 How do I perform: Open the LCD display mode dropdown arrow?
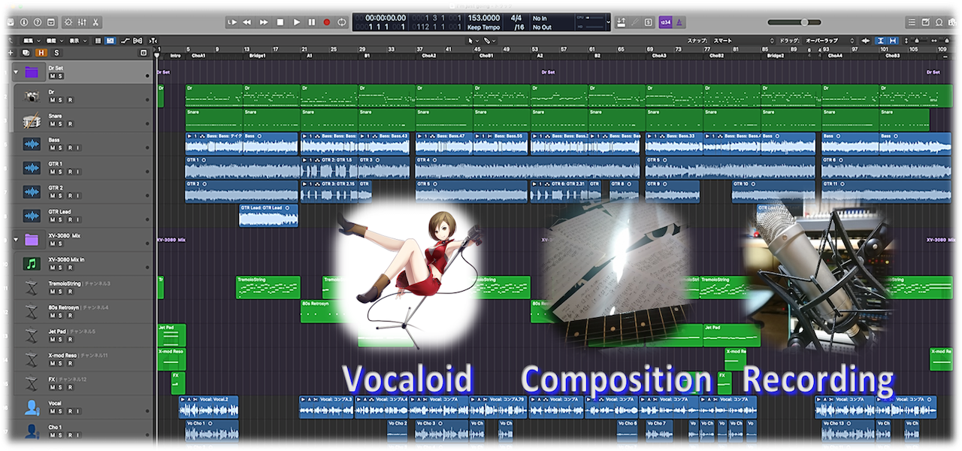point(607,23)
